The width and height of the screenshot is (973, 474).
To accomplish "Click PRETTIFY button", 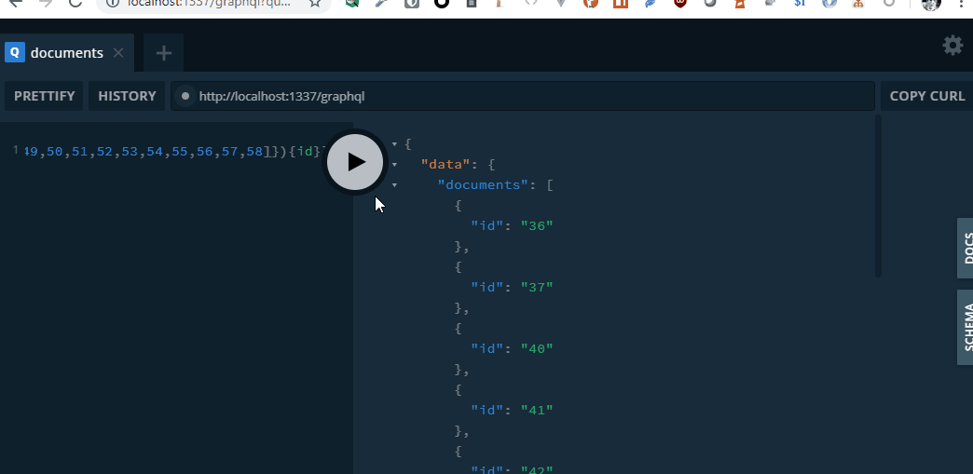I will (44, 96).
